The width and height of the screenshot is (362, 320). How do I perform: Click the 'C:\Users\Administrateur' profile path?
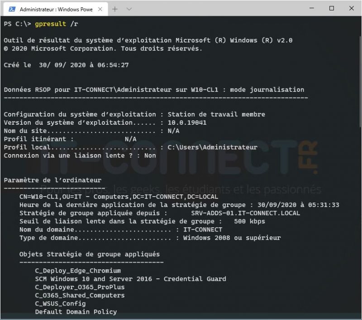coord(212,147)
